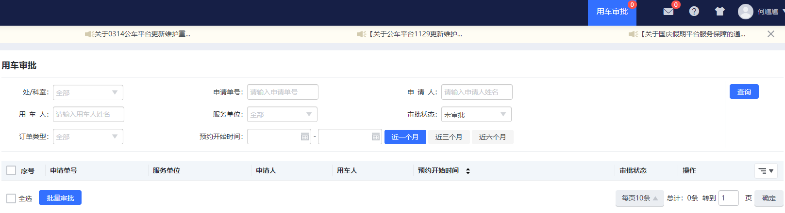Click the user avatar icon
The width and height of the screenshot is (785, 213).
coord(745,12)
